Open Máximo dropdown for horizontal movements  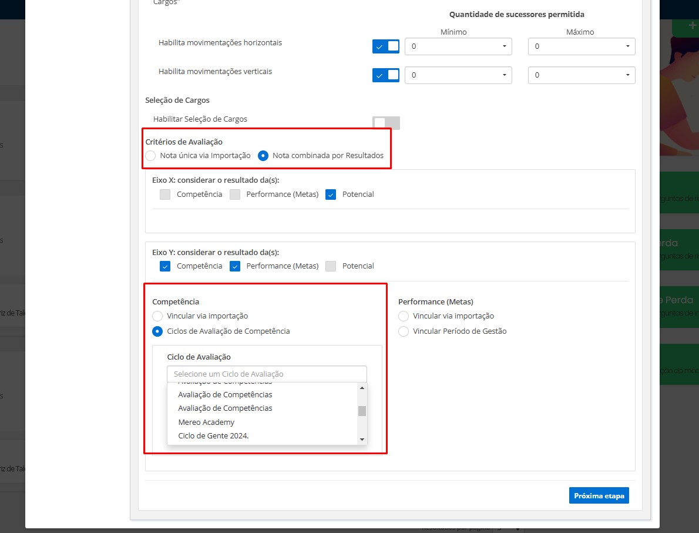[x=581, y=46]
